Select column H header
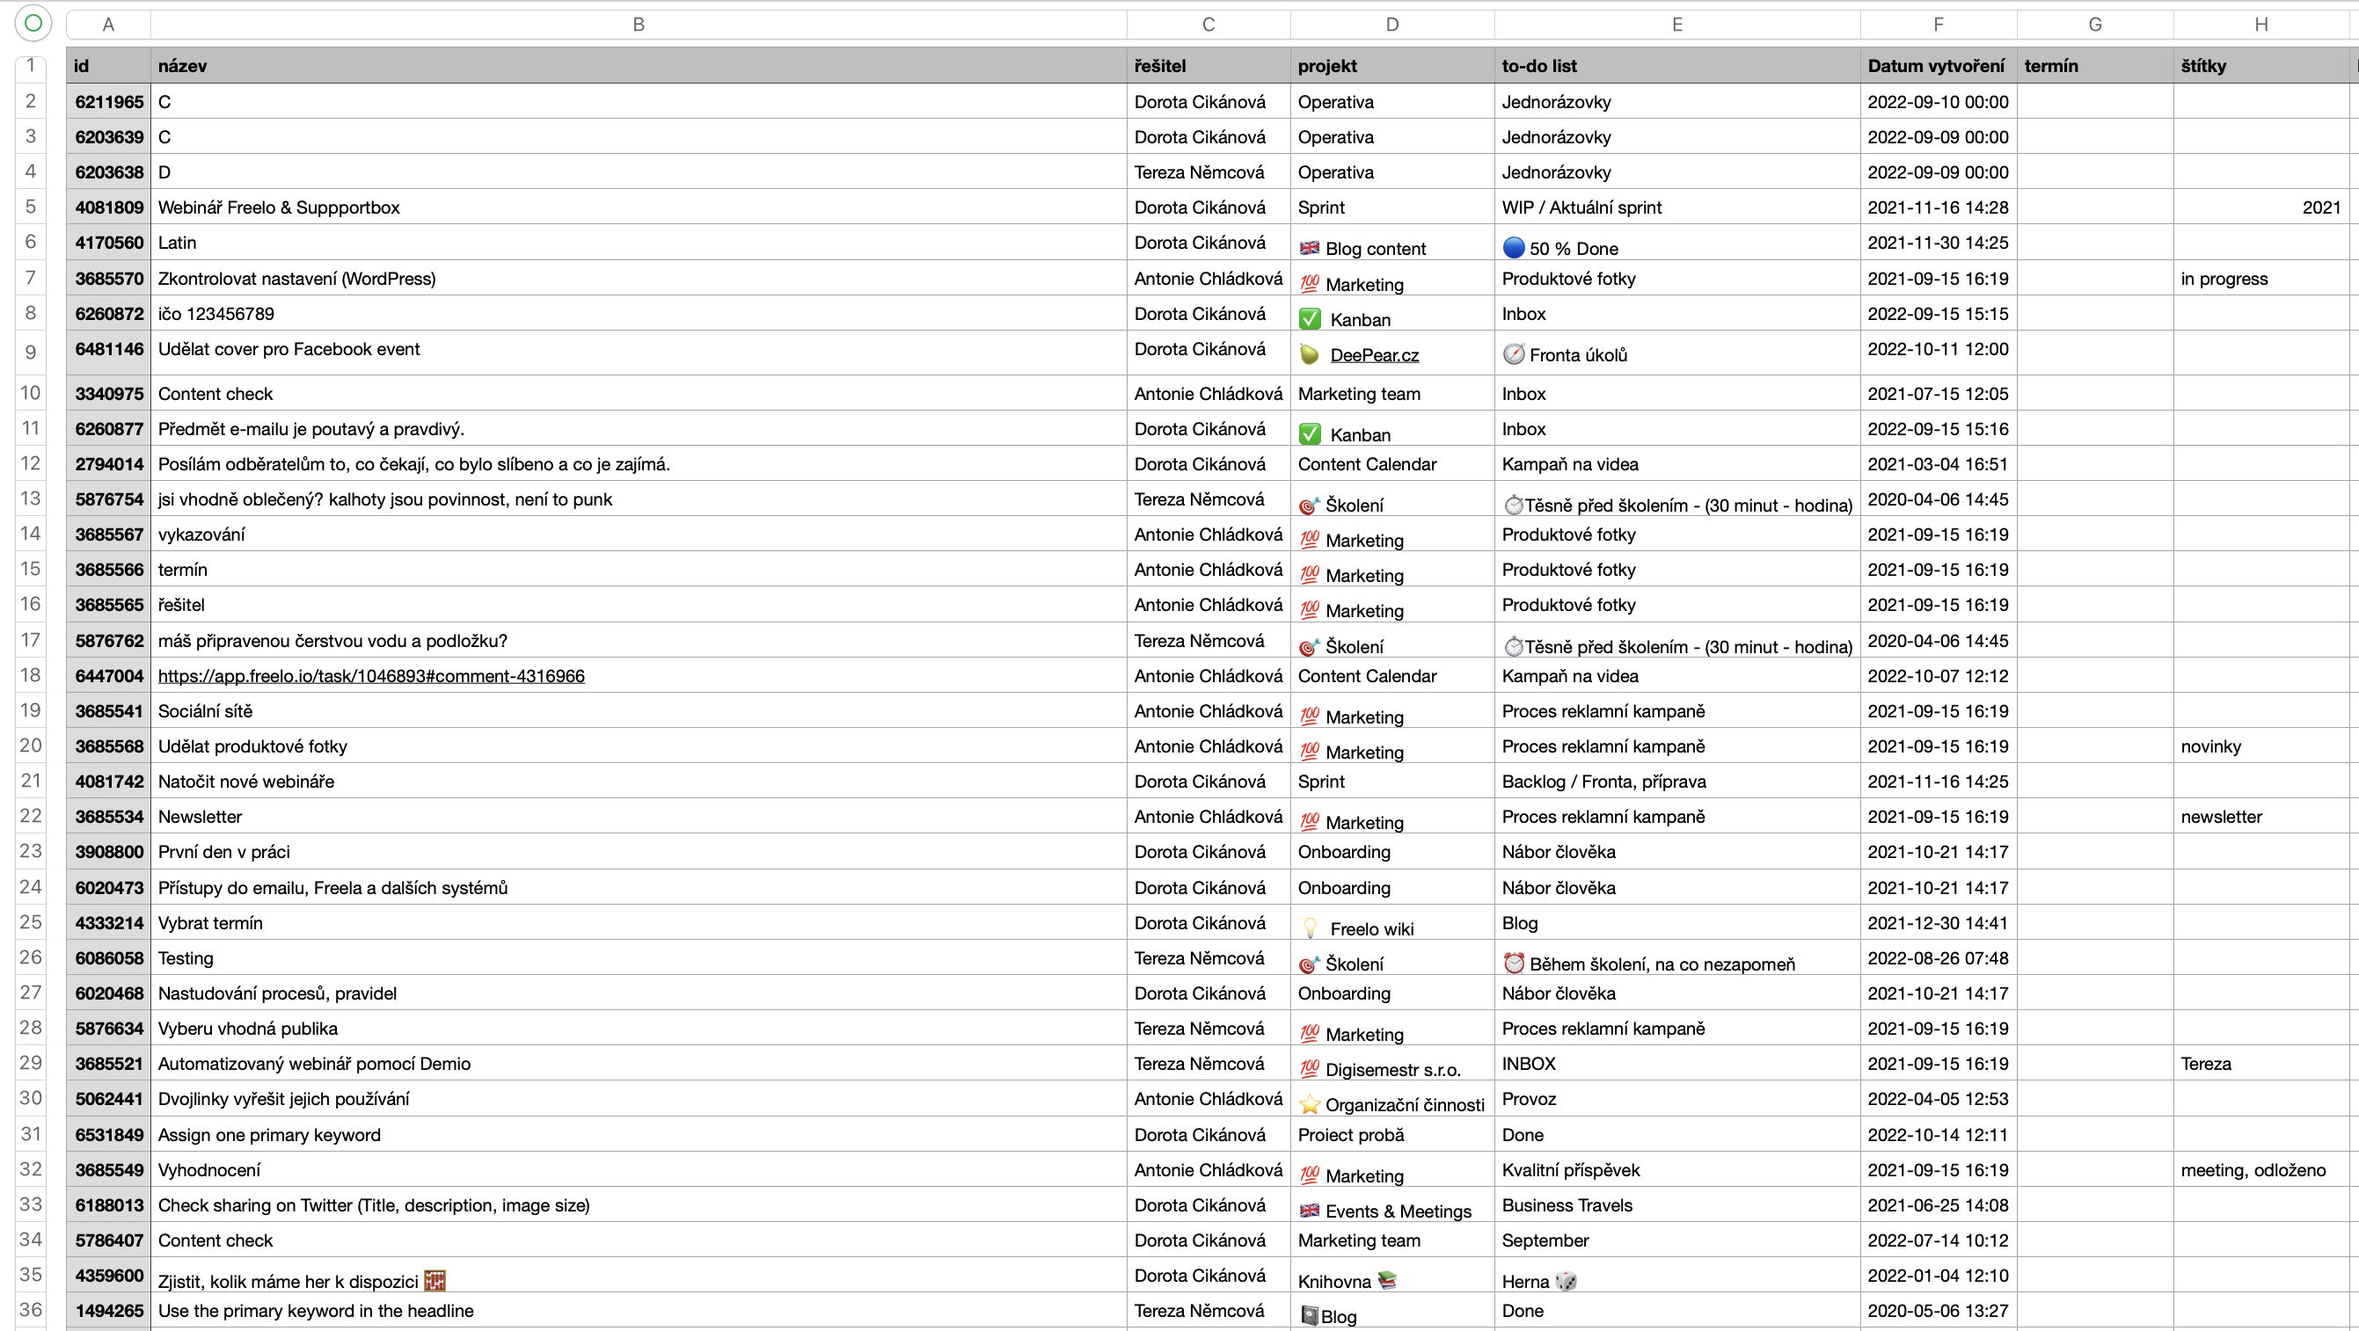Viewport: 2359px width, 1331px height. (x=2260, y=25)
